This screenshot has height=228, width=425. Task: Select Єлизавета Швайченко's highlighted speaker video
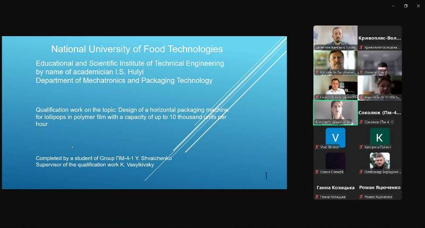pos(336,113)
